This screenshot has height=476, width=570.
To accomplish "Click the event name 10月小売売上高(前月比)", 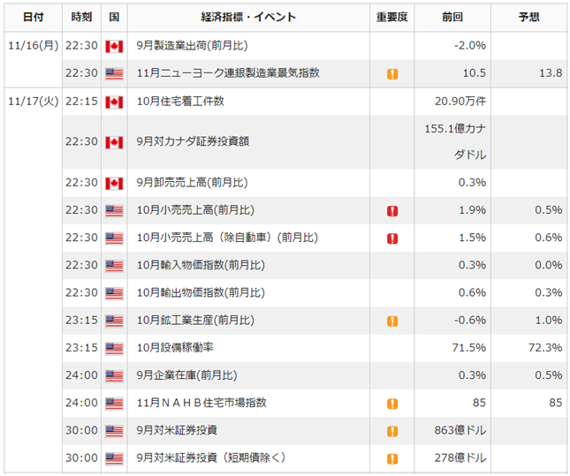I will coord(195,210).
